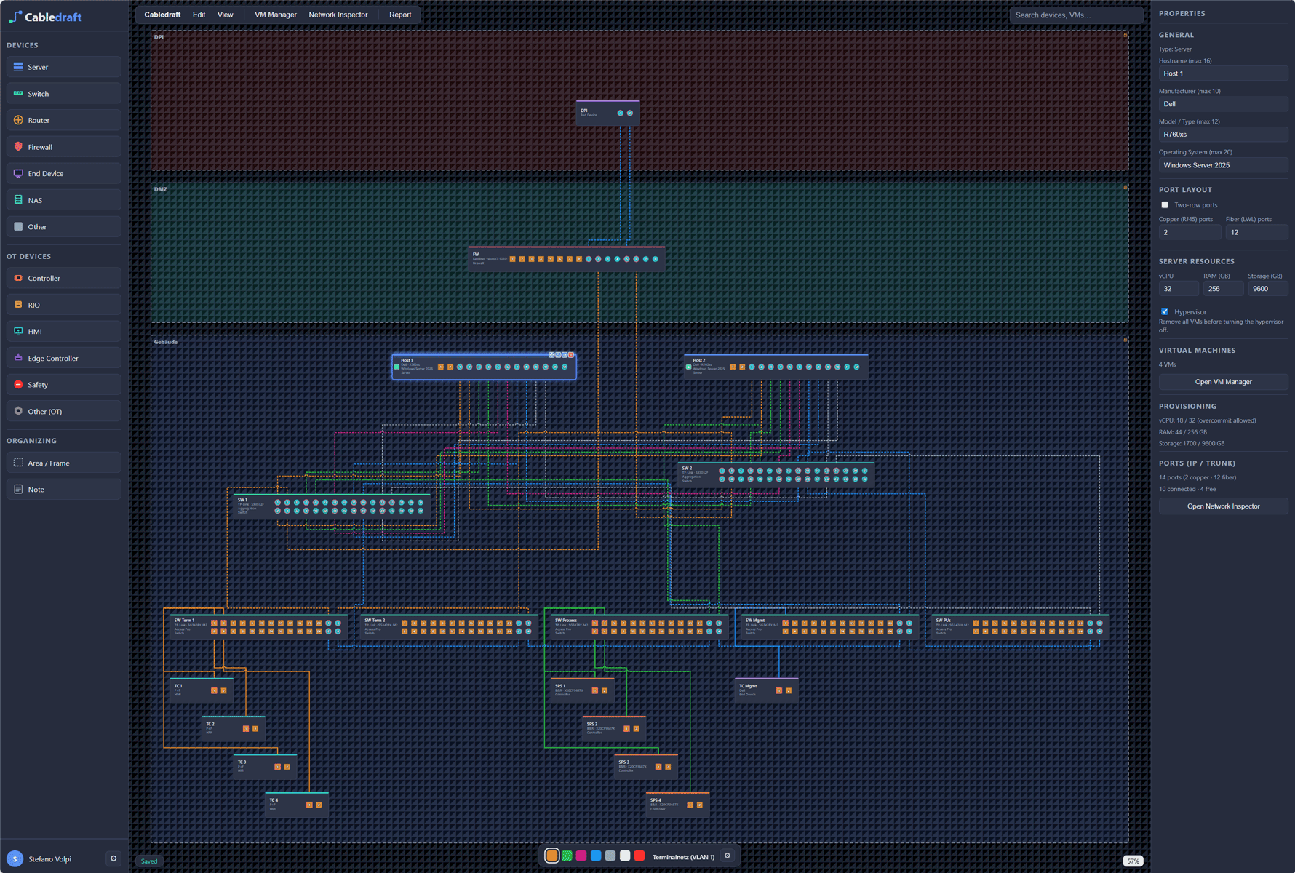Image resolution: width=1295 pixels, height=873 pixels.
Task: Select the red VLAN color swatch
Action: 639,856
